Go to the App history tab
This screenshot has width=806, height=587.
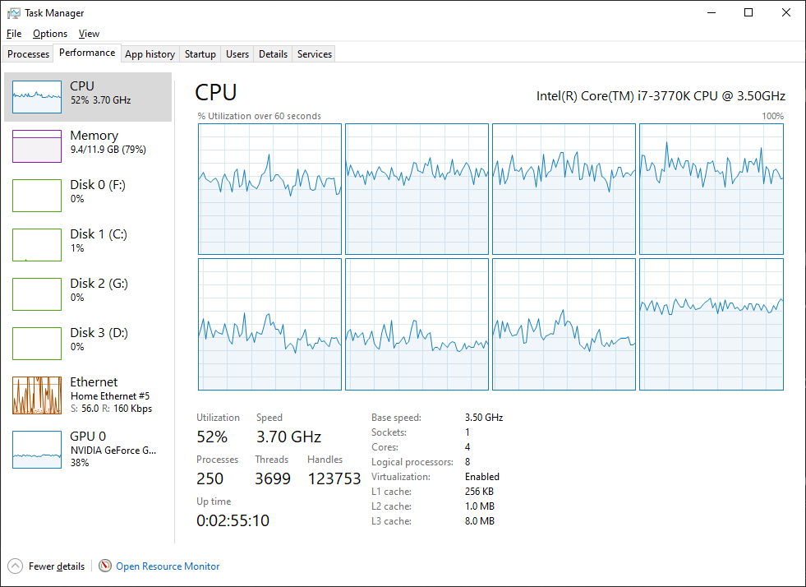click(x=150, y=54)
